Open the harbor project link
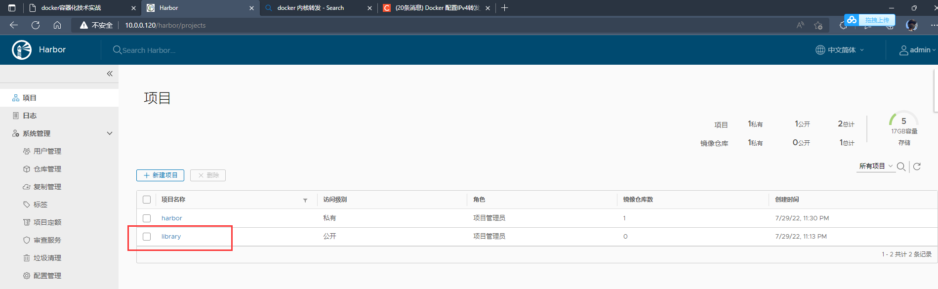Viewport: 938px width, 289px height. (172, 218)
